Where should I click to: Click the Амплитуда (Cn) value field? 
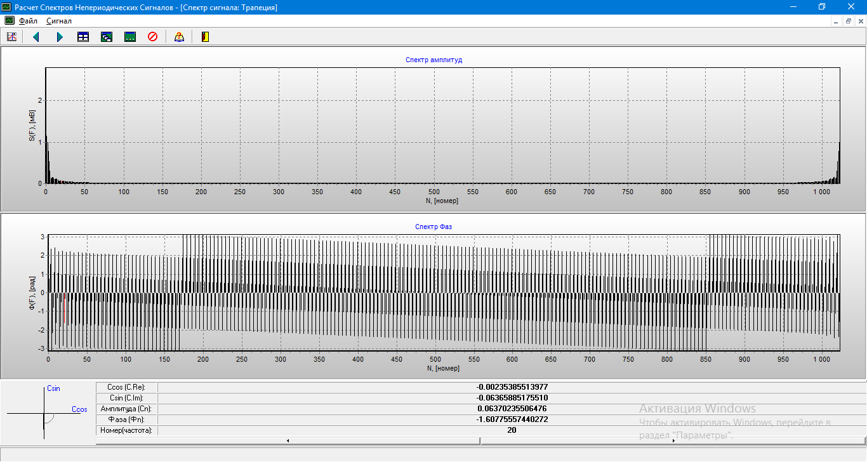[x=511, y=409]
